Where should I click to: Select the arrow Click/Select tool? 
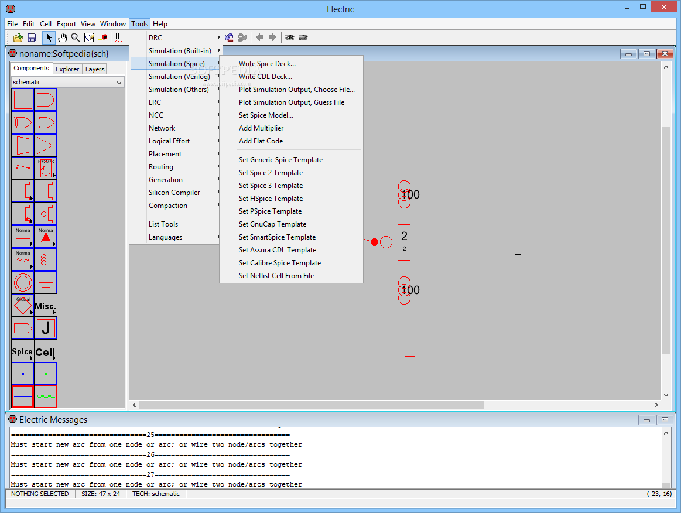click(49, 38)
